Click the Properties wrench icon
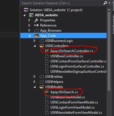The image size is (114, 116). pyautogui.click(x=36, y=20)
